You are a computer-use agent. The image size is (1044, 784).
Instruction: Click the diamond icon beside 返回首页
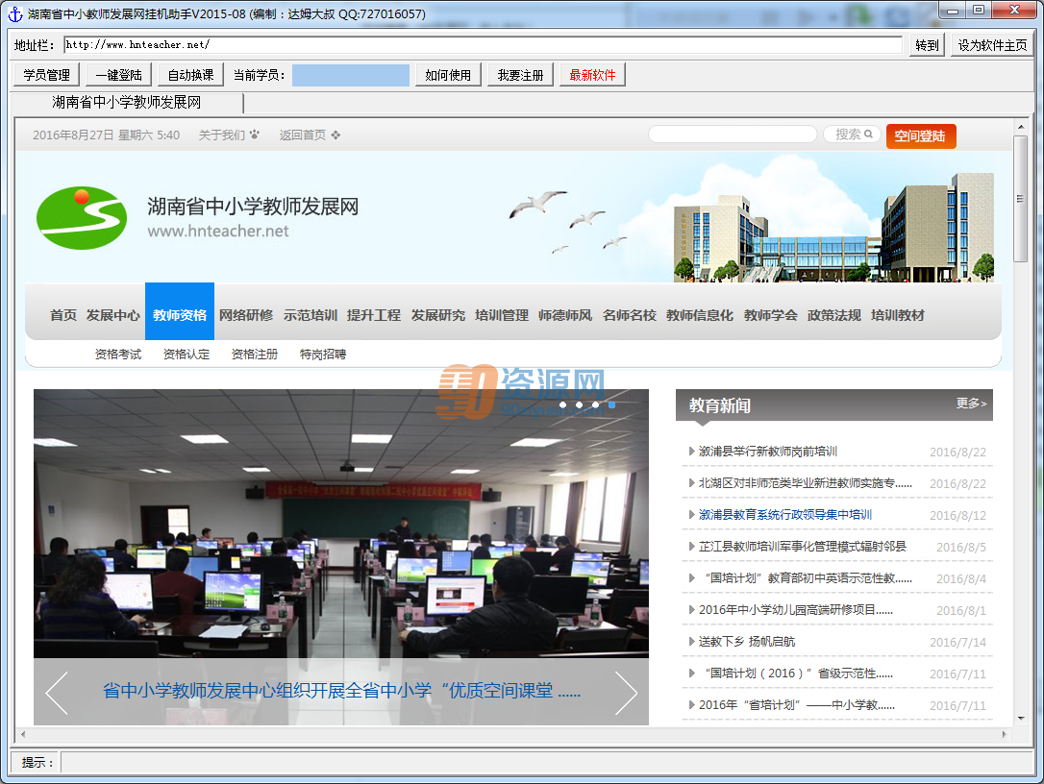coord(336,135)
